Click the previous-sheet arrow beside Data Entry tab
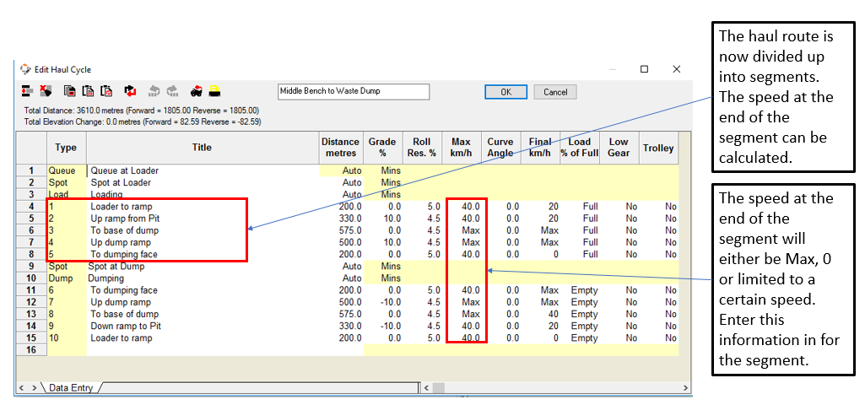This screenshot has width=865, height=405. tap(21, 388)
